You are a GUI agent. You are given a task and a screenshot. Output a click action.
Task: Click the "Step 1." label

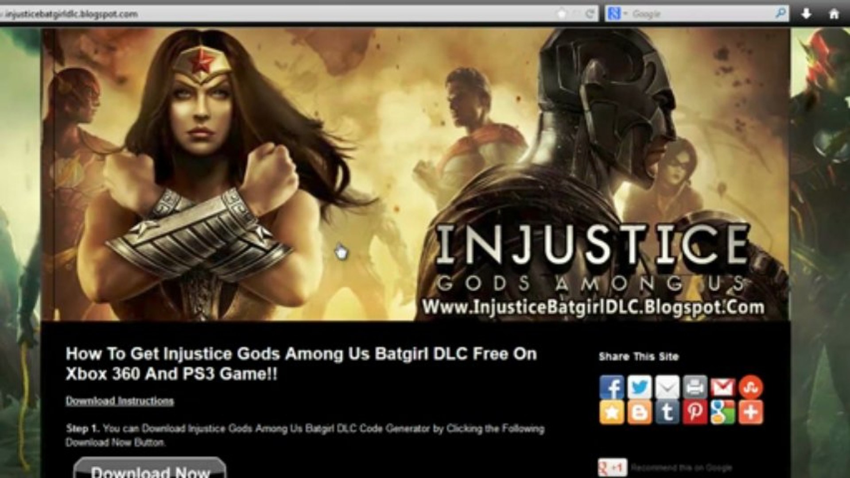83,428
